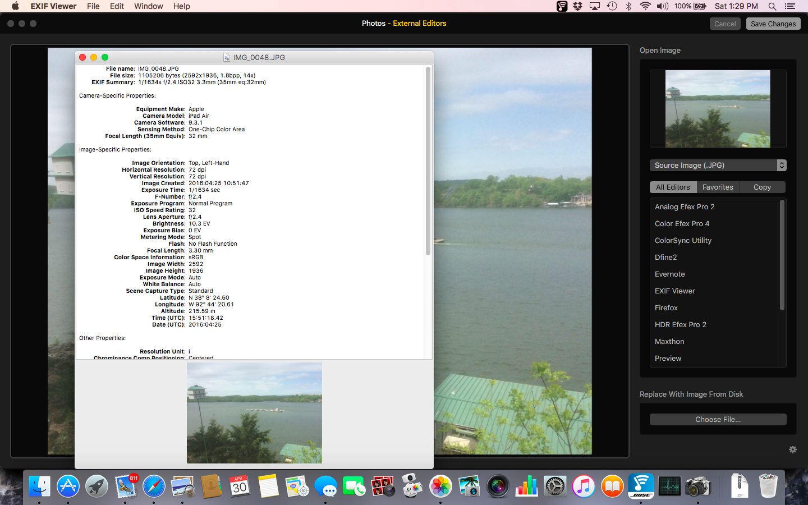Switch to the Favorites tab
The width and height of the screenshot is (808, 505).
(x=718, y=187)
